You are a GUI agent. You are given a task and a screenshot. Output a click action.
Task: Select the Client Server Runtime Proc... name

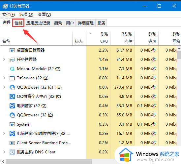(x=44, y=143)
